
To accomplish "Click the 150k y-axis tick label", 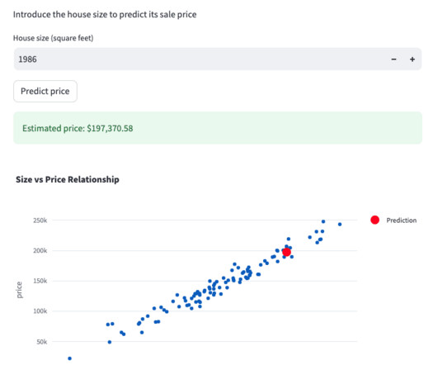I will click(x=40, y=281).
